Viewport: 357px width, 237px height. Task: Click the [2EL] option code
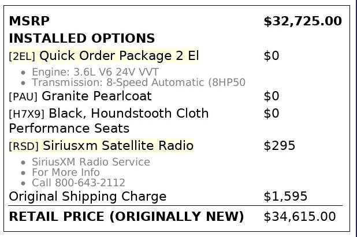coord(23,57)
